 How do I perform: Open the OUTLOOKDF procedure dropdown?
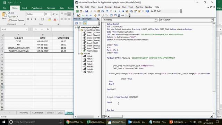tap(212, 20)
